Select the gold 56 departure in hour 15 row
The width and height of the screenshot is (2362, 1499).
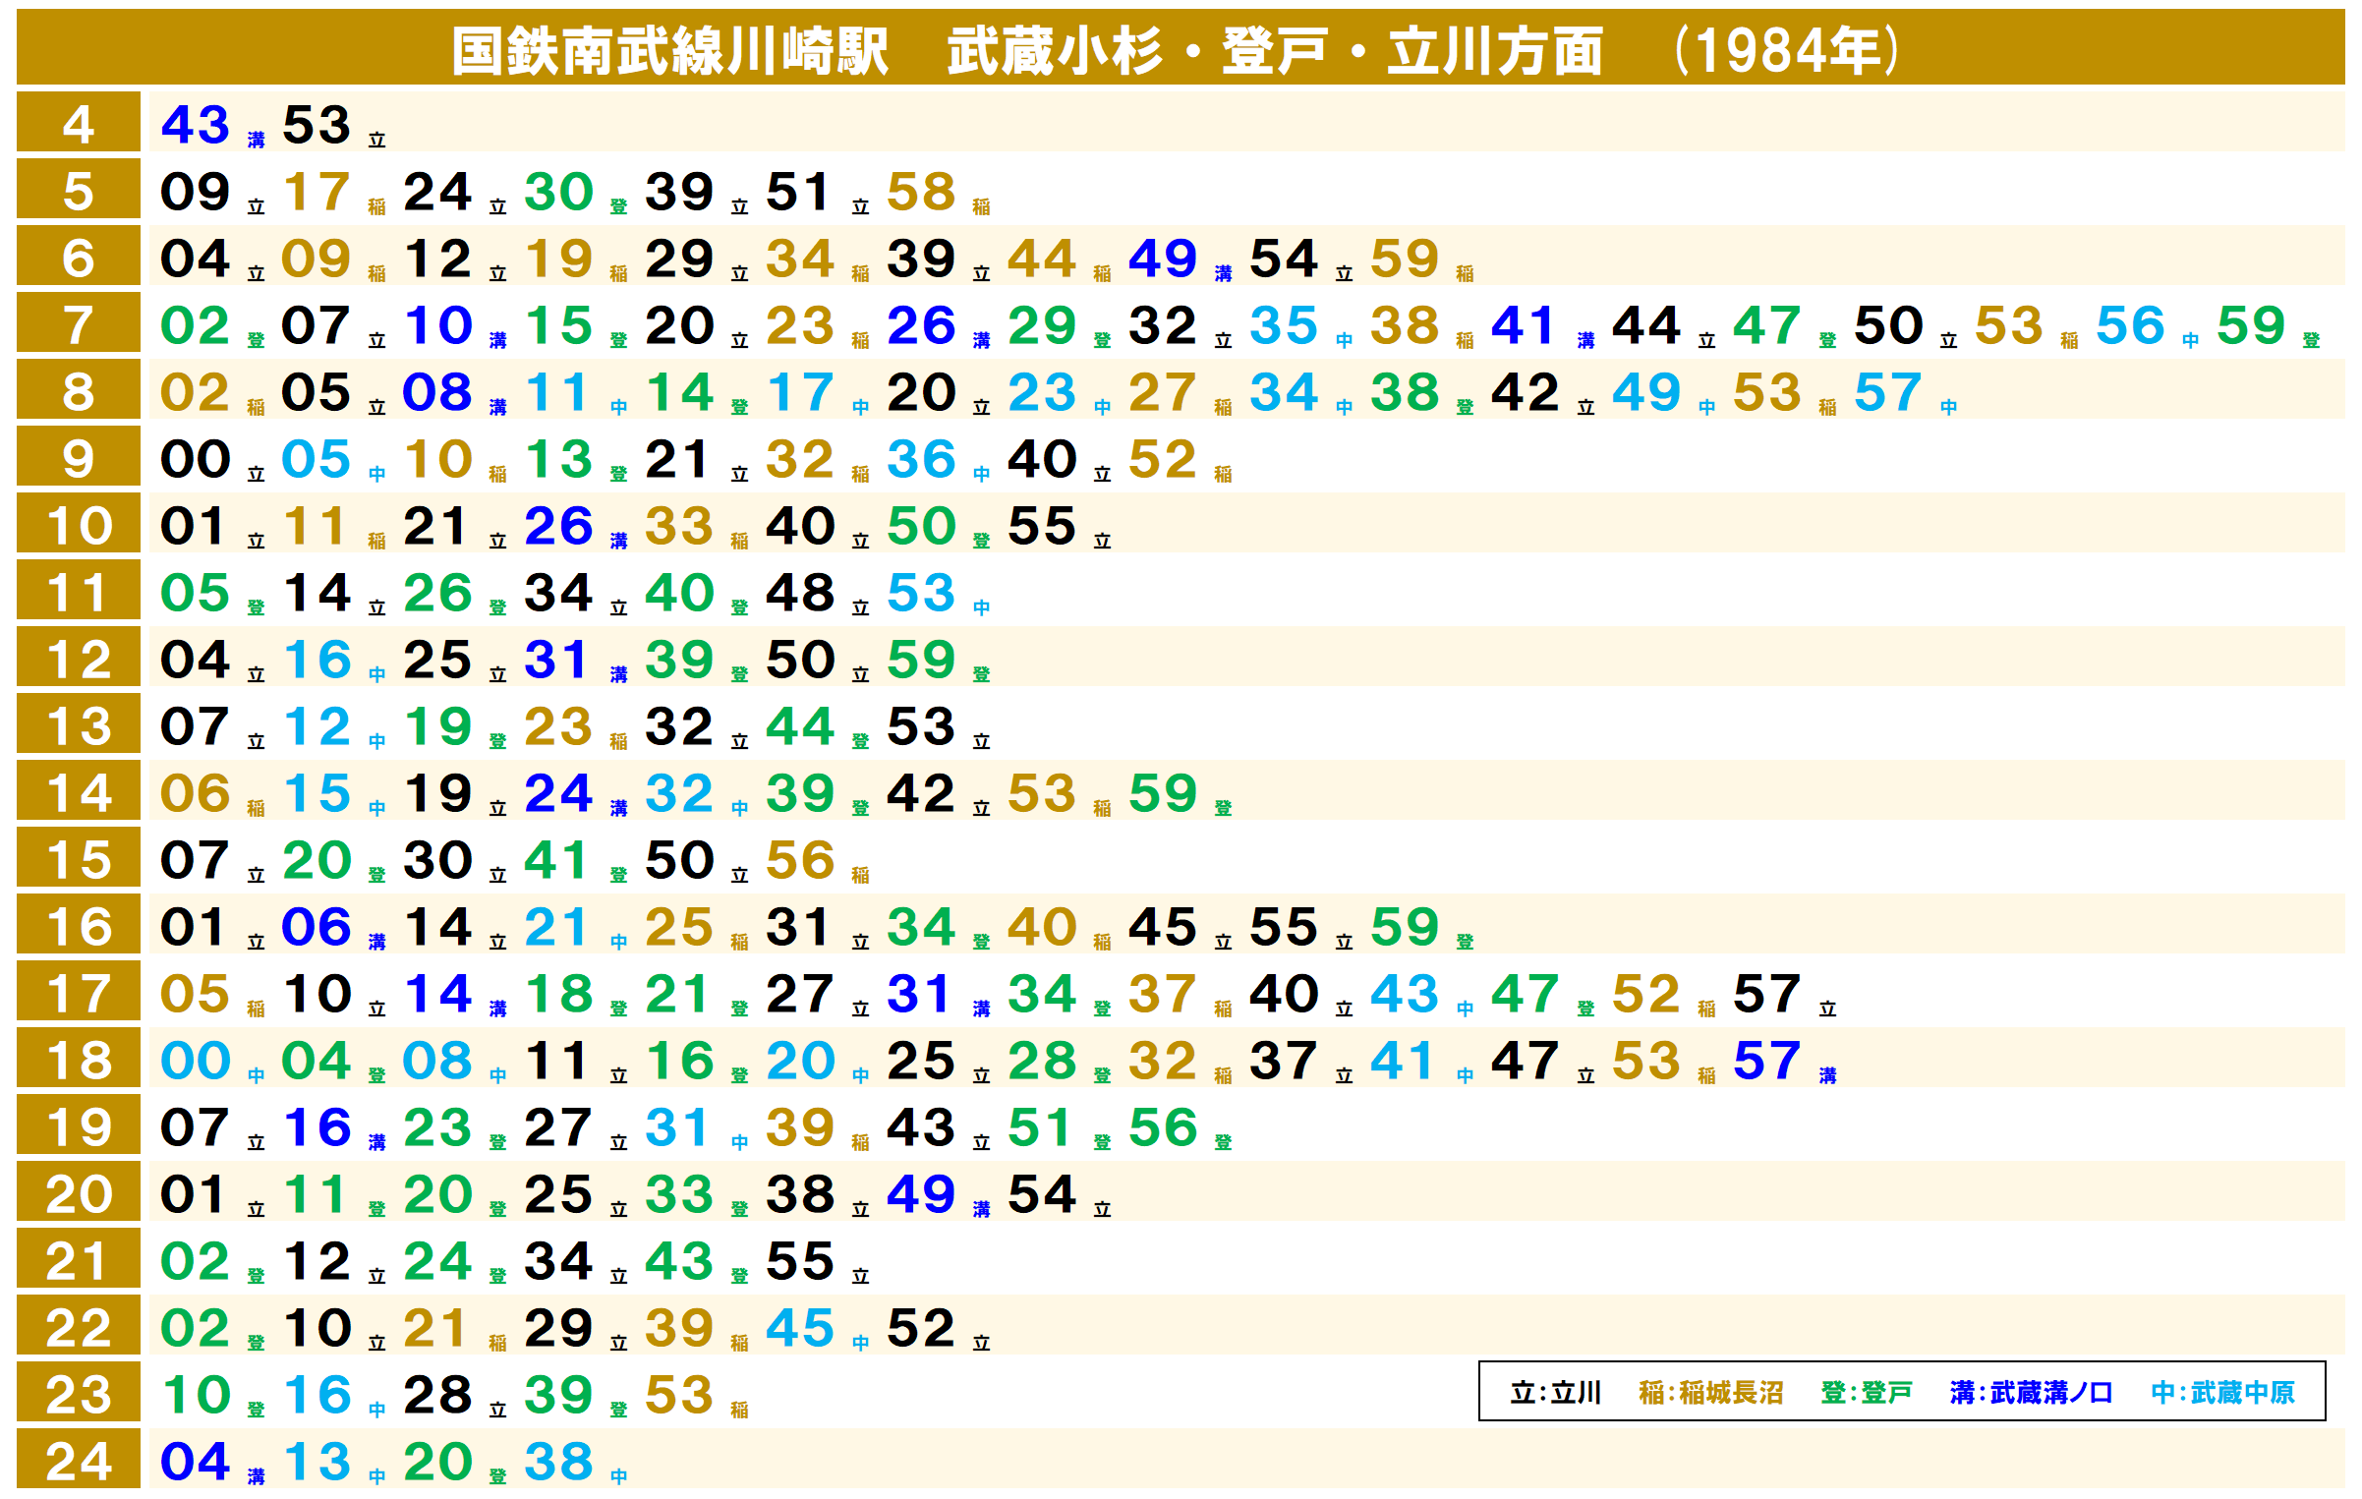point(800,860)
